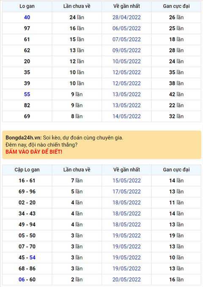Select the pair row 16 - 61
This screenshot has width=203, height=287.
coord(101,180)
